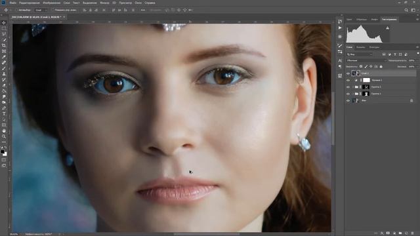Add a layer mask using bottom icon

click(388, 233)
